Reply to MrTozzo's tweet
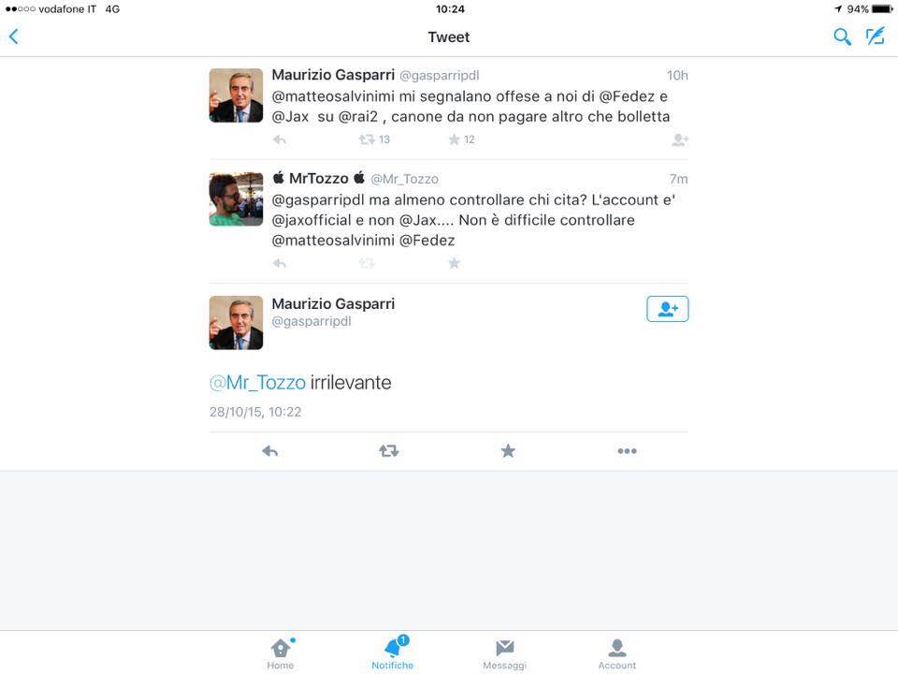 click(x=280, y=263)
